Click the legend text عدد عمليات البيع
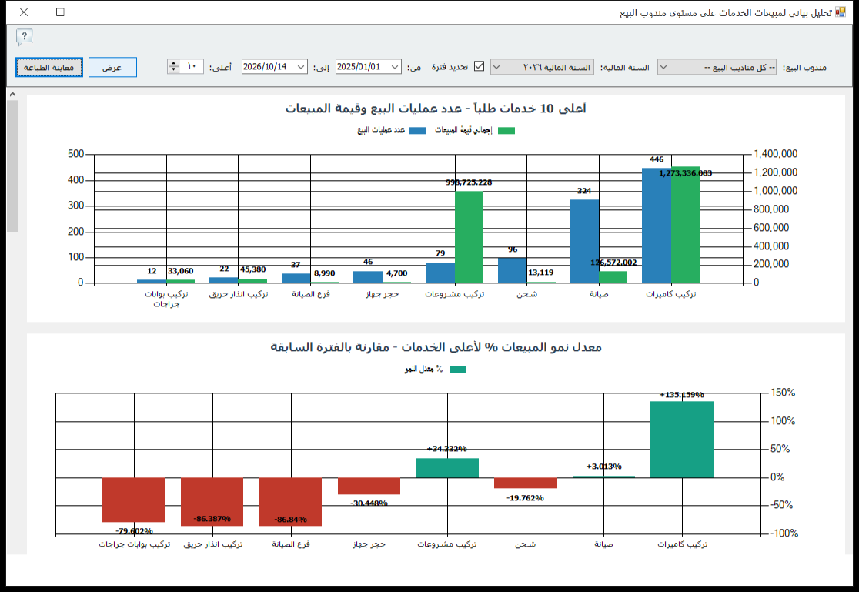 pos(381,130)
